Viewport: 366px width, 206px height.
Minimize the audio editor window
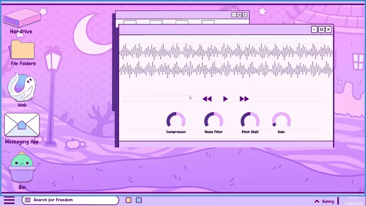pos(314,29)
